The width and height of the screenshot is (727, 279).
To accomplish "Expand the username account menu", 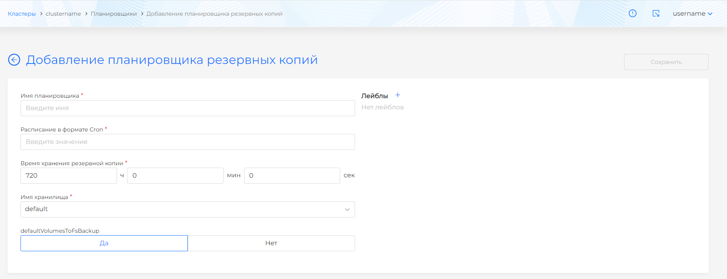I will 692,14.
